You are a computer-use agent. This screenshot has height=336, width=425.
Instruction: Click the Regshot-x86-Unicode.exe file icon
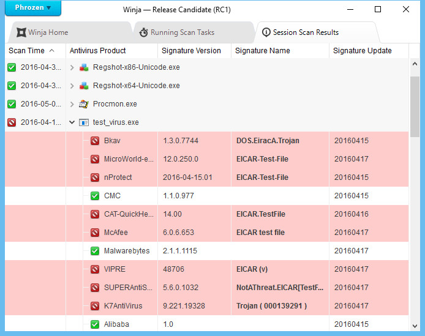(84, 67)
